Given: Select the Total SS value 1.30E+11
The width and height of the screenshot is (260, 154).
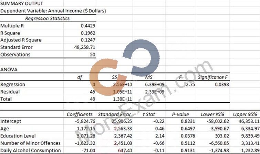Looking at the screenshot, I should tap(122, 99).
